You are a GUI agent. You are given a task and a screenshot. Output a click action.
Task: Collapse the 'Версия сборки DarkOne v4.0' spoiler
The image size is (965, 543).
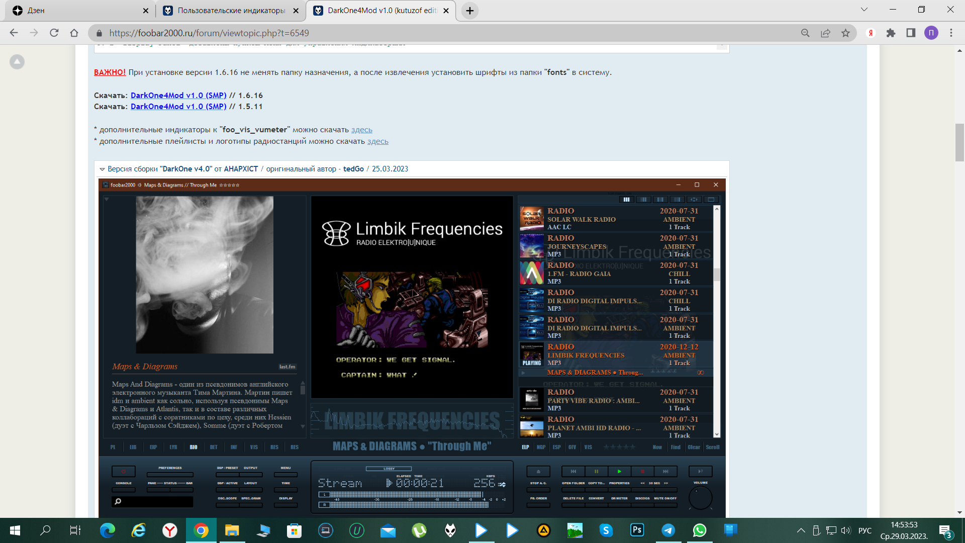102,169
